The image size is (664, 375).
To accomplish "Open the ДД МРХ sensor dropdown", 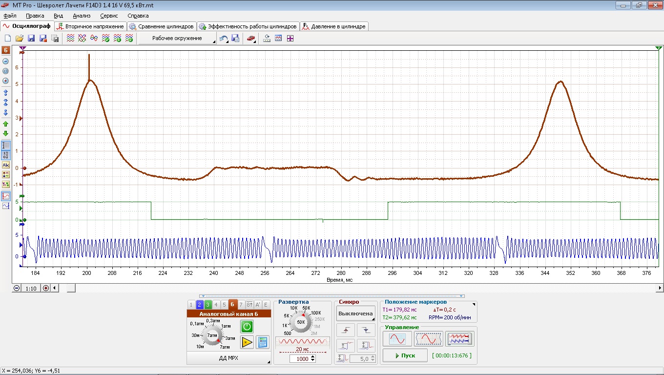I will tap(228, 358).
